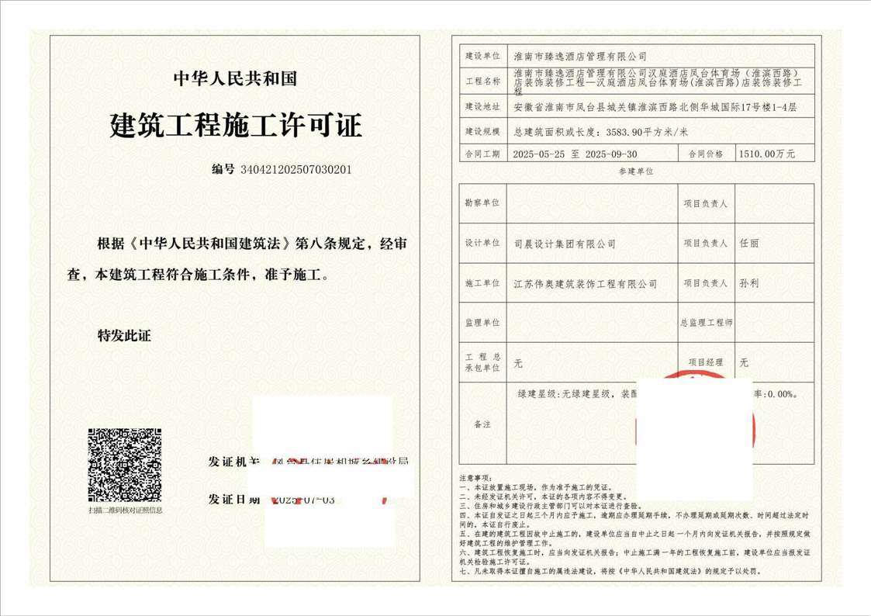Select the title 建筑工程施工许可证
871x616 pixels.
236,125
